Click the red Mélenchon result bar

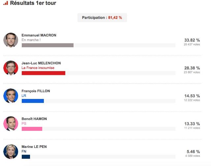(43, 73)
